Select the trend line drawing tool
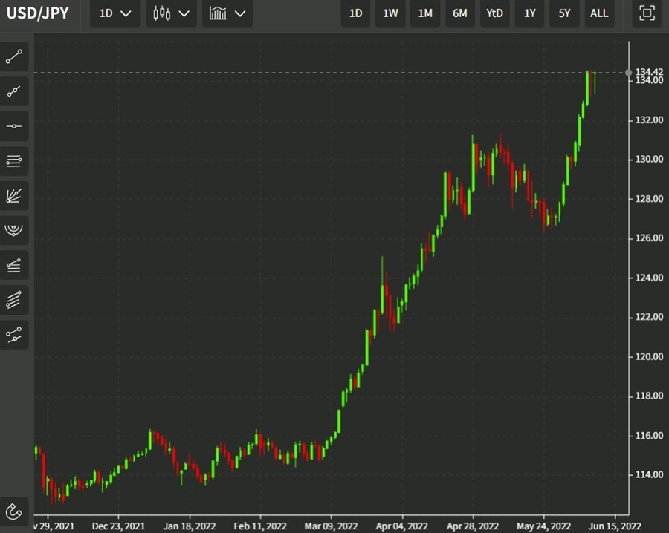 [14, 56]
